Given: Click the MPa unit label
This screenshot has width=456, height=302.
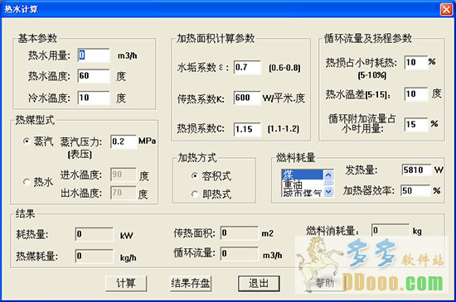Looking at the screenshot, I should click(147, 141).
